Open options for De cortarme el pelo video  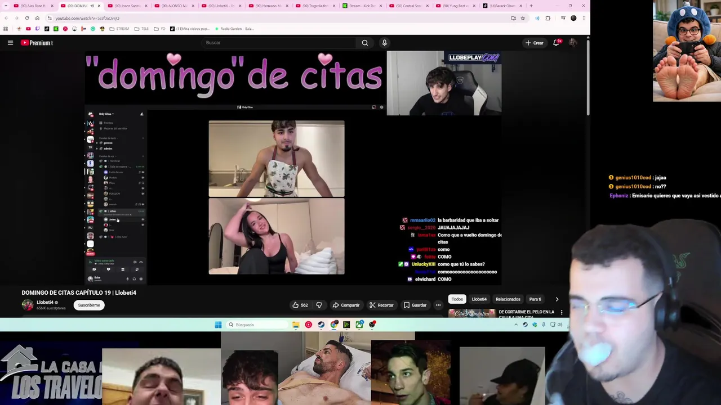click(x=562, y=312)
